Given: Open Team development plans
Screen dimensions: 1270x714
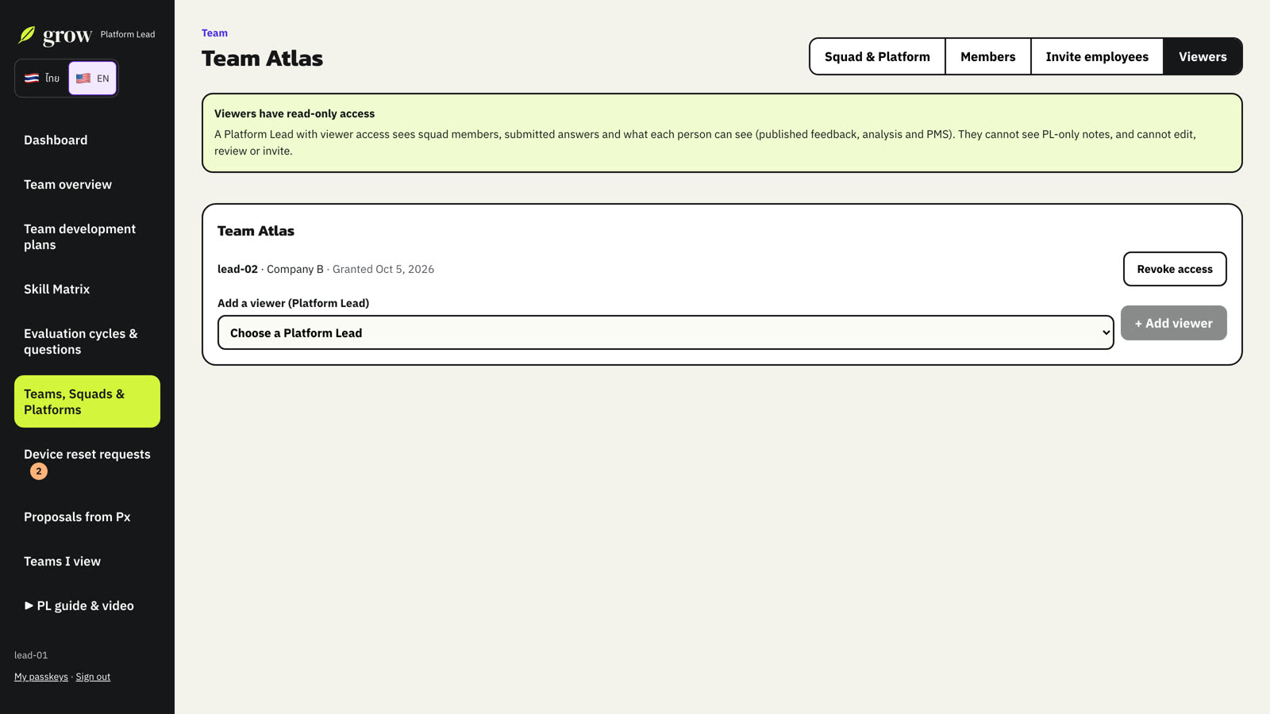Looking at the screenshot, I should click(87, 237).
